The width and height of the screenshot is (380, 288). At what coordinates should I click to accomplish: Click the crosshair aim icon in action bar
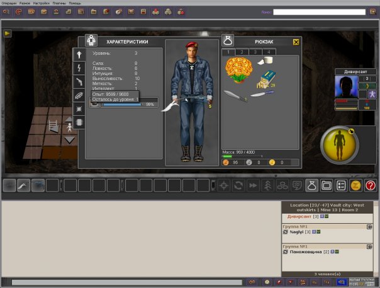(x=223, y=185)
